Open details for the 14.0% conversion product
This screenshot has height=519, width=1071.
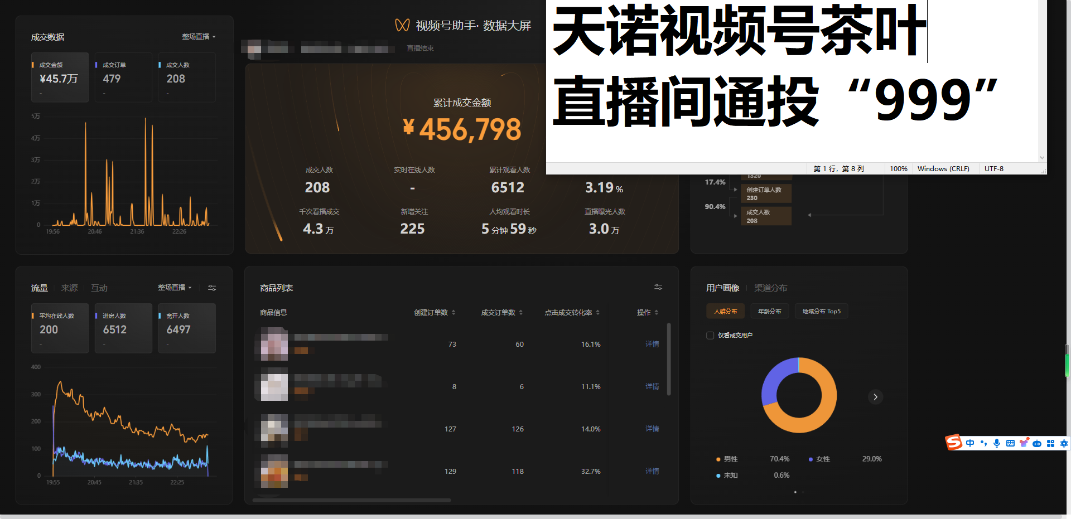(x=652, y=429)
